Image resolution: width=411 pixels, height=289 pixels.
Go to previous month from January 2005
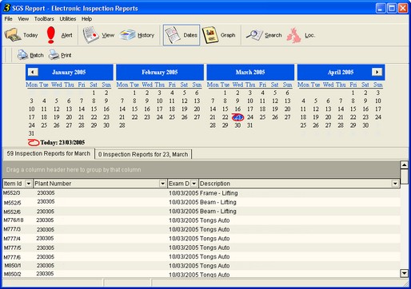click(x=33, y=72)
